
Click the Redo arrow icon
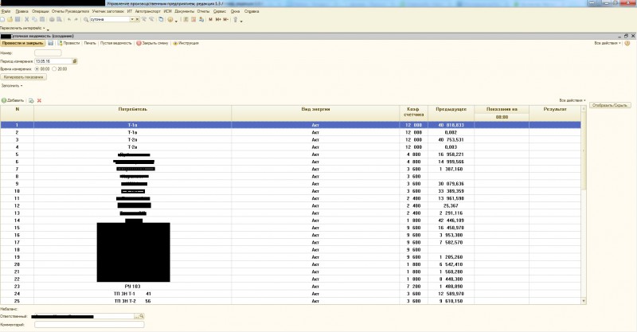tap(76, 19)
